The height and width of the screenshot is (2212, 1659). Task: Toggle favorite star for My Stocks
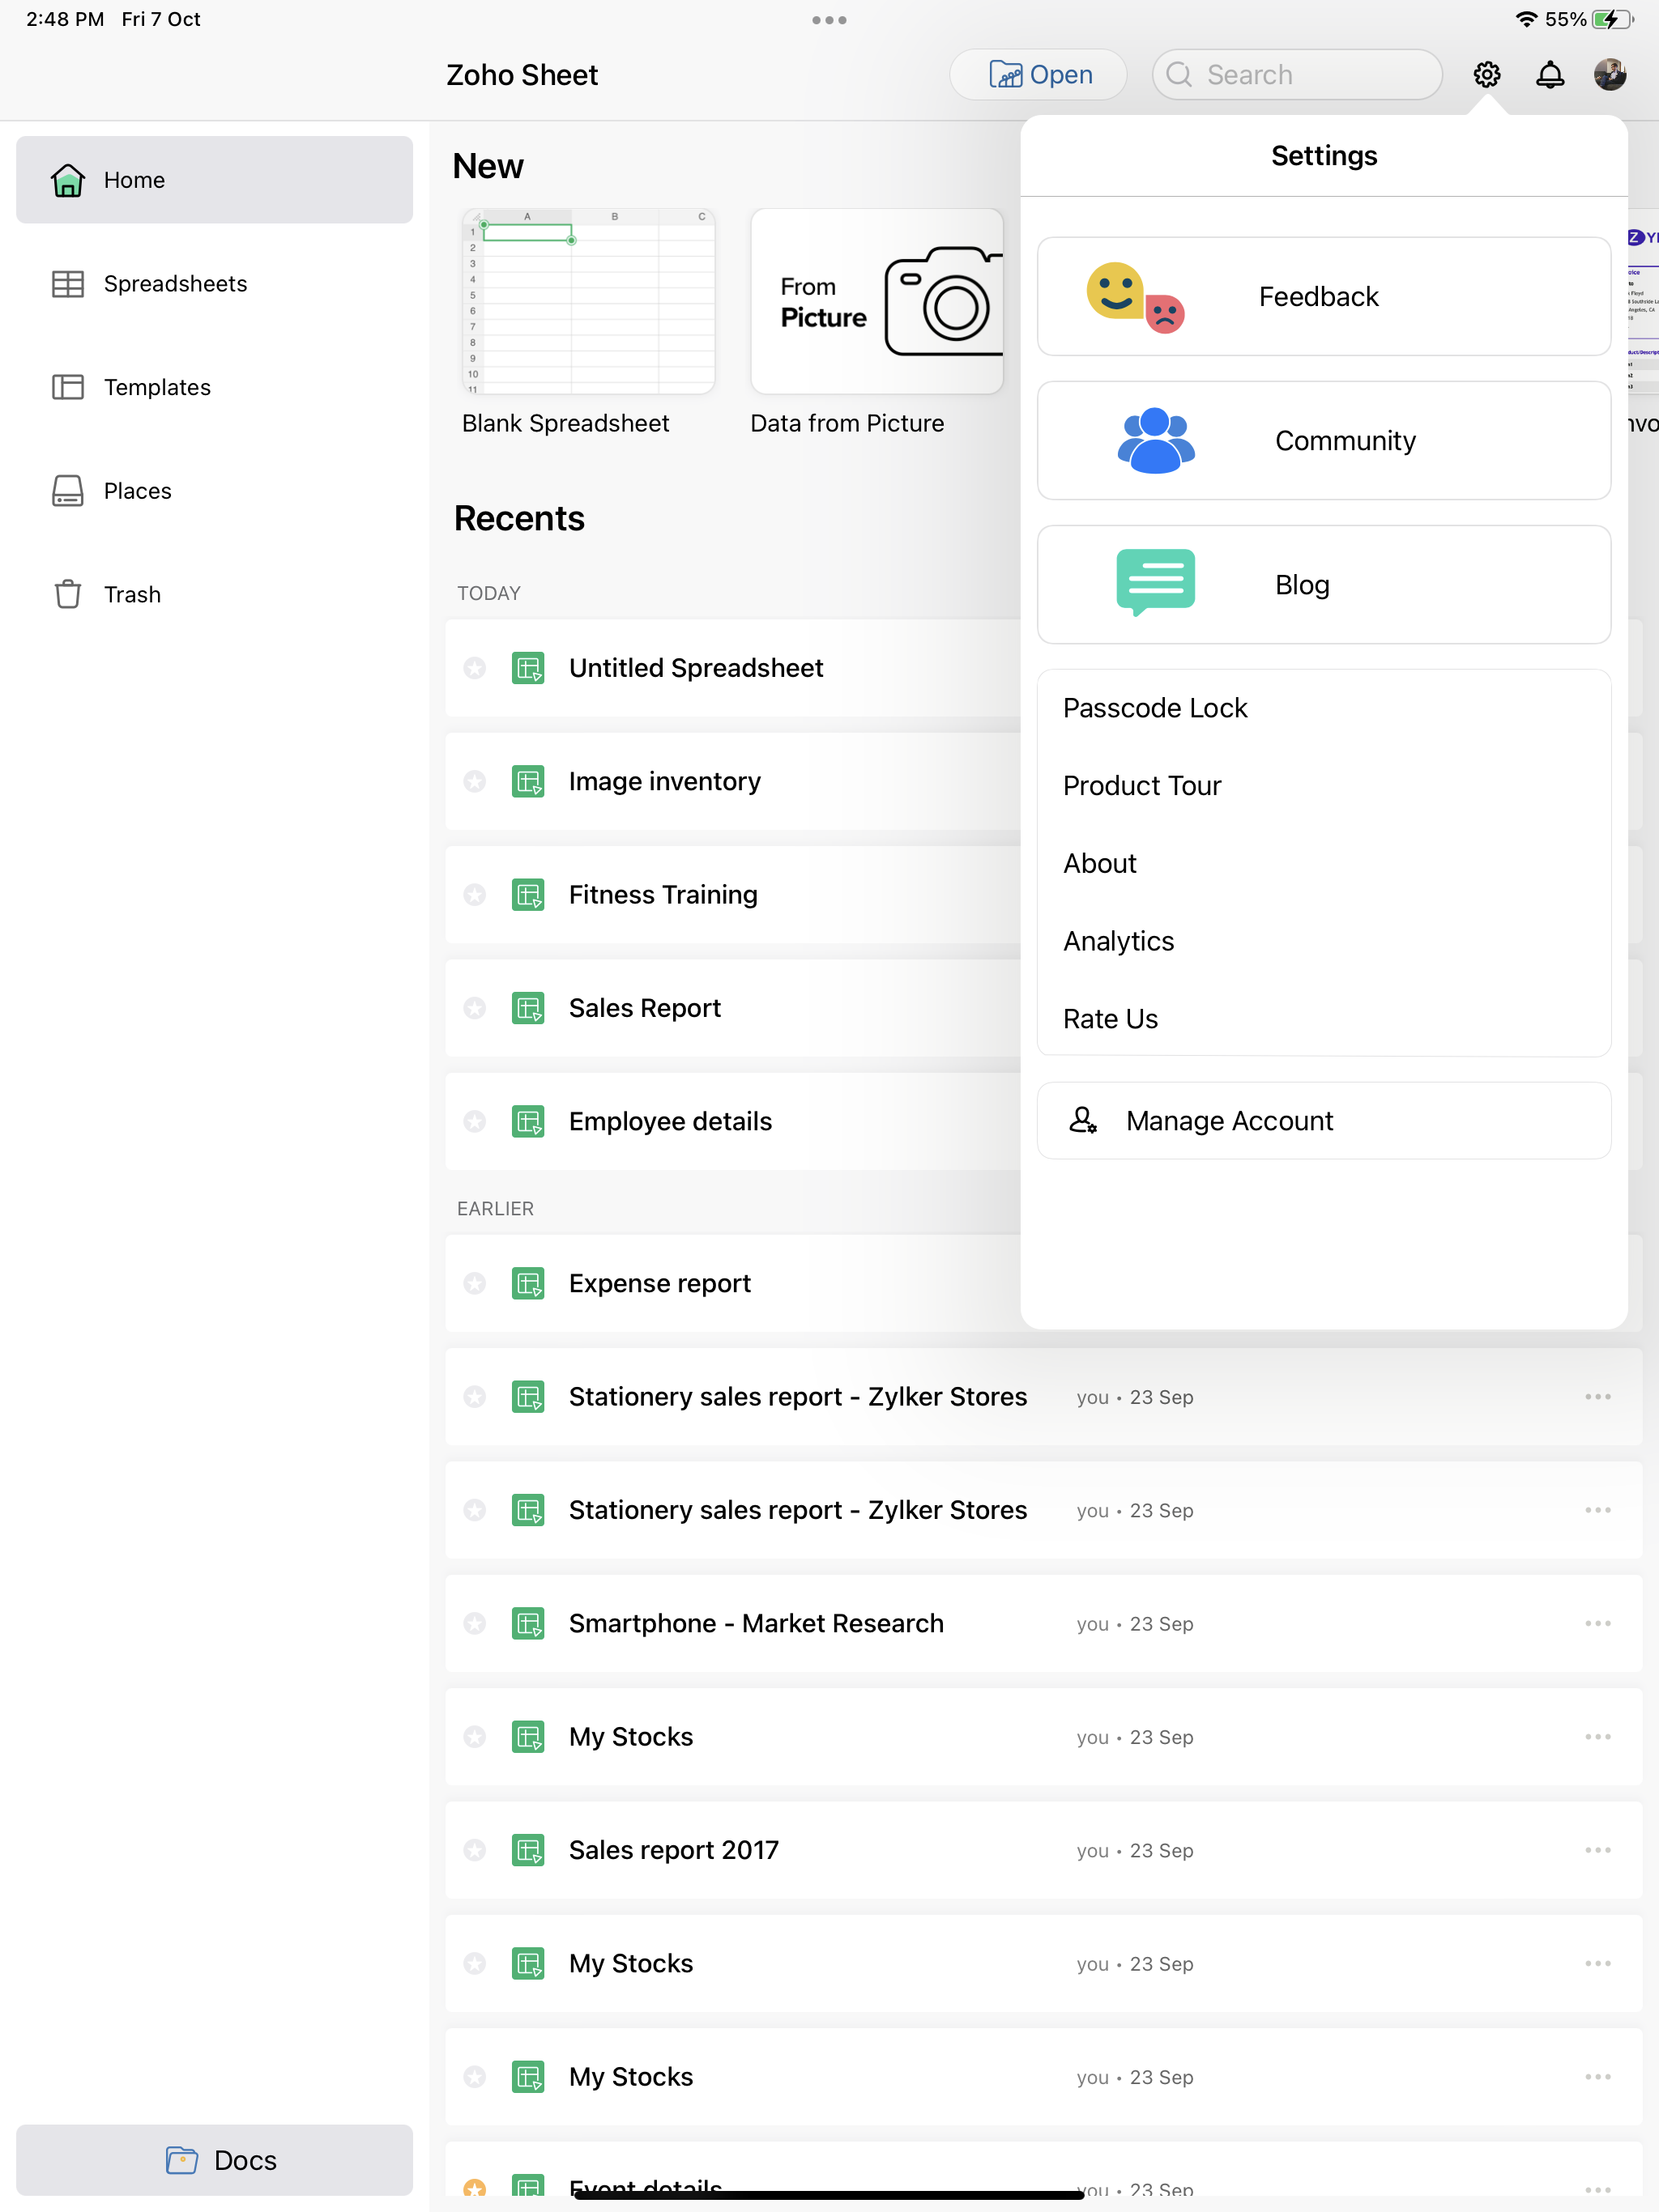click(474, 1737)
